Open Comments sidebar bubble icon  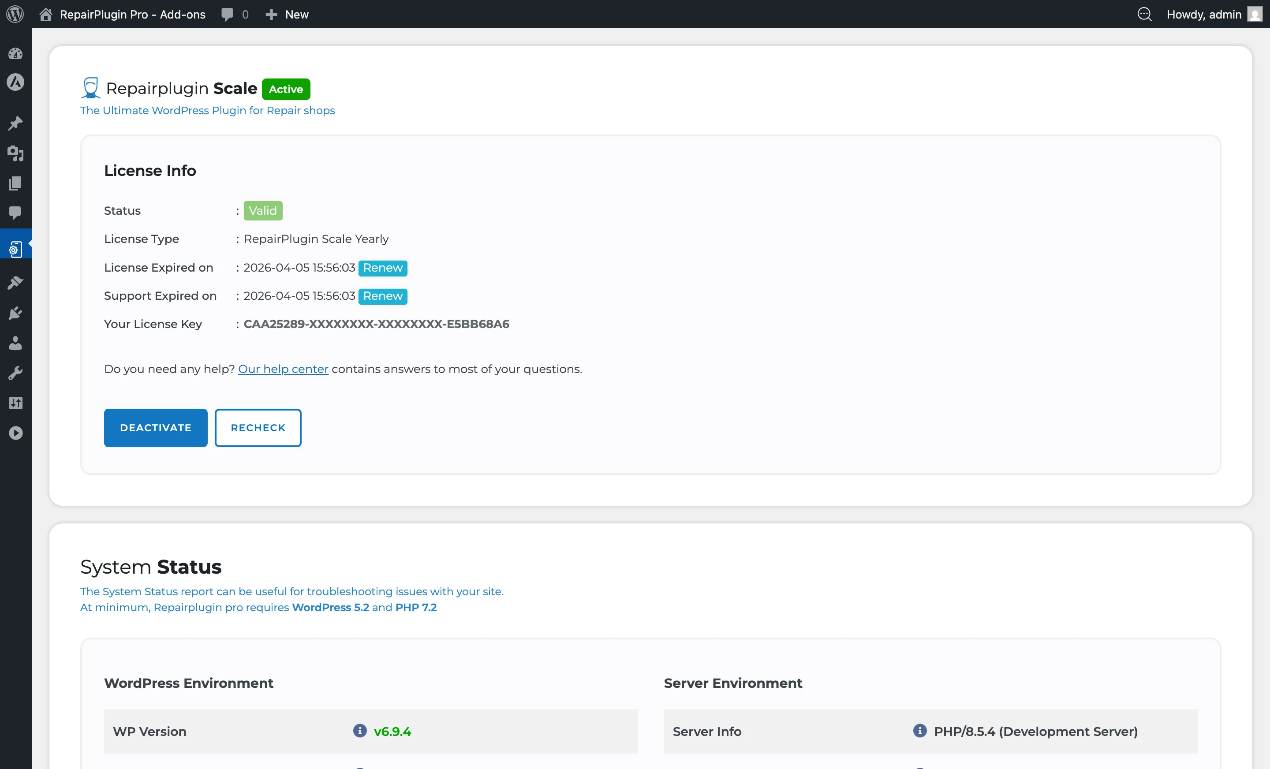(x=15, y=213)
